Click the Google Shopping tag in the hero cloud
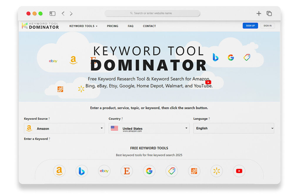 point(247,57)
